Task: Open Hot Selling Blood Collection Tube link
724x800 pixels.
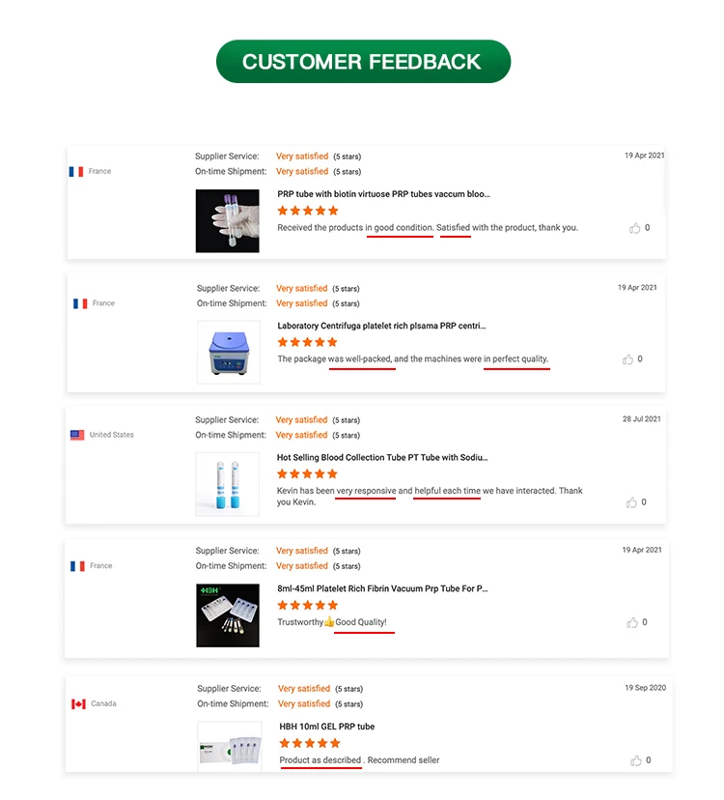Action: pyautogui.click(x=382, y=457)
